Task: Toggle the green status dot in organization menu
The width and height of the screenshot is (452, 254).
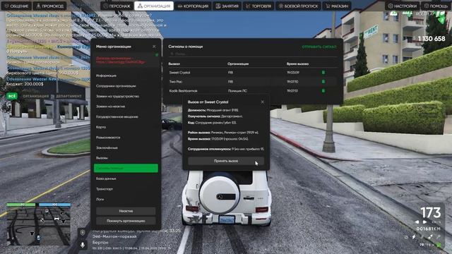Action: (x=157, y=55)
